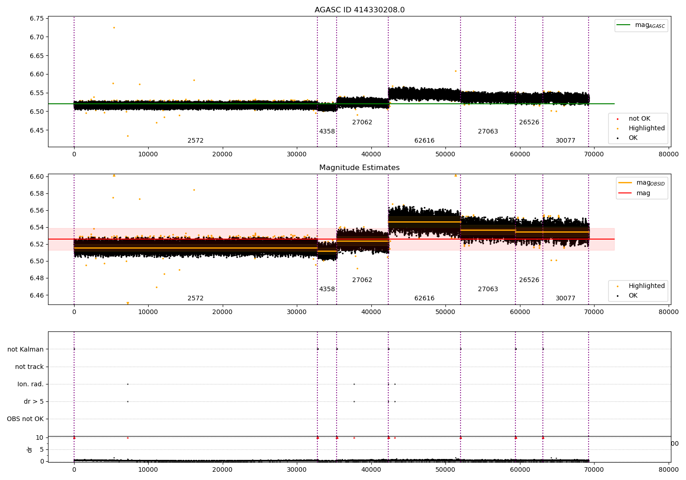Click y-axis tick 6.55 in top plot
Viewport: 686px width, 480px height.
coord(37,93)
